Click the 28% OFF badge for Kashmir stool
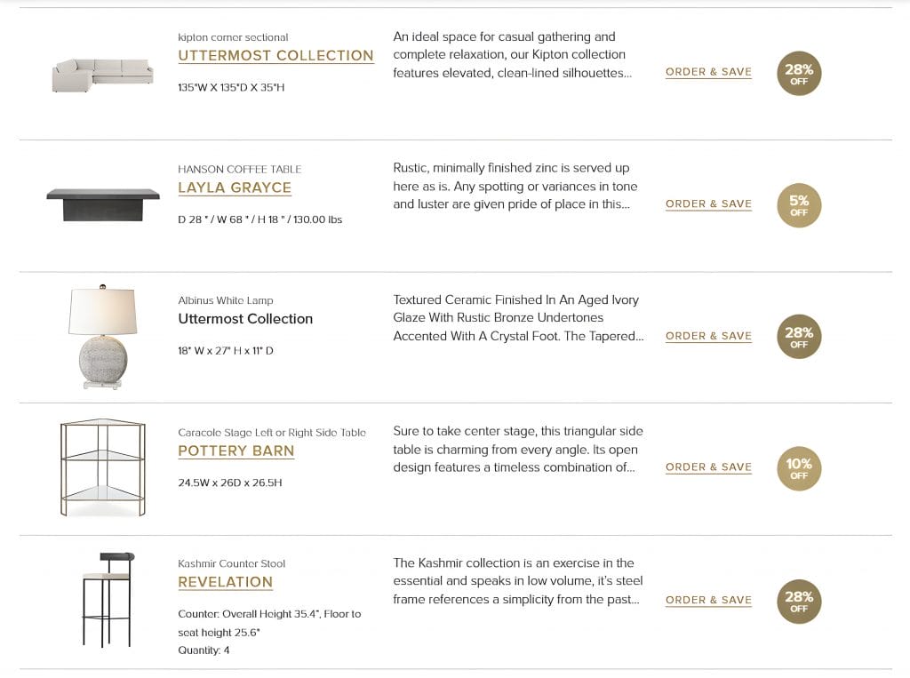The width and height of the screenshot is (910, 678). click(x=799, y=602)
